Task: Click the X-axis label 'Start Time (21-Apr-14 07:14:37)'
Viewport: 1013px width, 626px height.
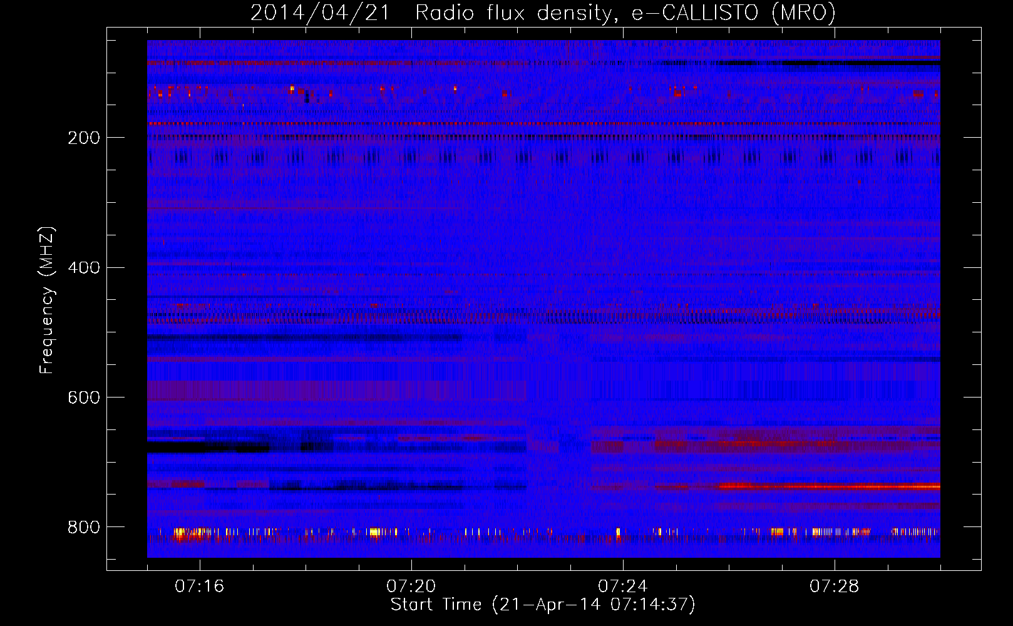Action: [x=543, y=605]
